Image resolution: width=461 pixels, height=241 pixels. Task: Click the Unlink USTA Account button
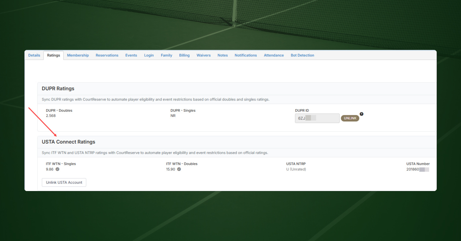coord(64,182)
